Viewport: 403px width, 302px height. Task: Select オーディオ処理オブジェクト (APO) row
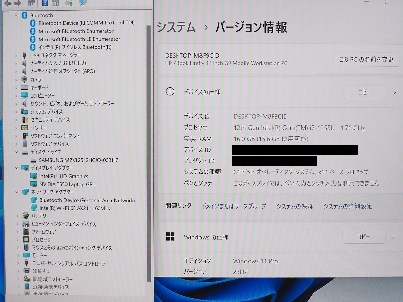(62, 71)
